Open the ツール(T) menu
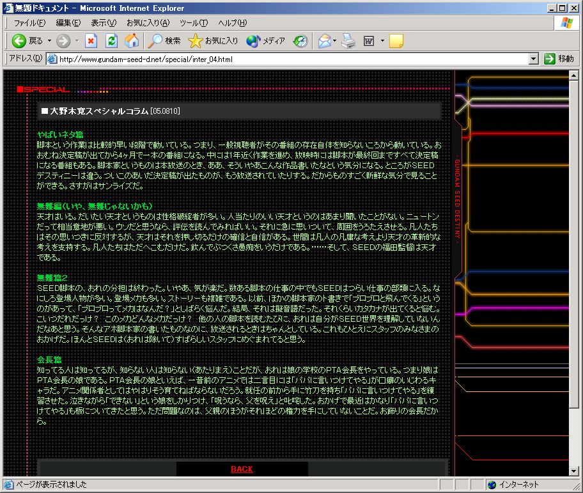Viewport: 583px width, 493px height. pyautogui.click(x=194, y=23)
